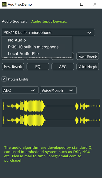Image resolution: width=102 pixels, height=178 pixels.
Task: Click the Voice Morph button
Action: pyautogui.click(x=88, y=67)
